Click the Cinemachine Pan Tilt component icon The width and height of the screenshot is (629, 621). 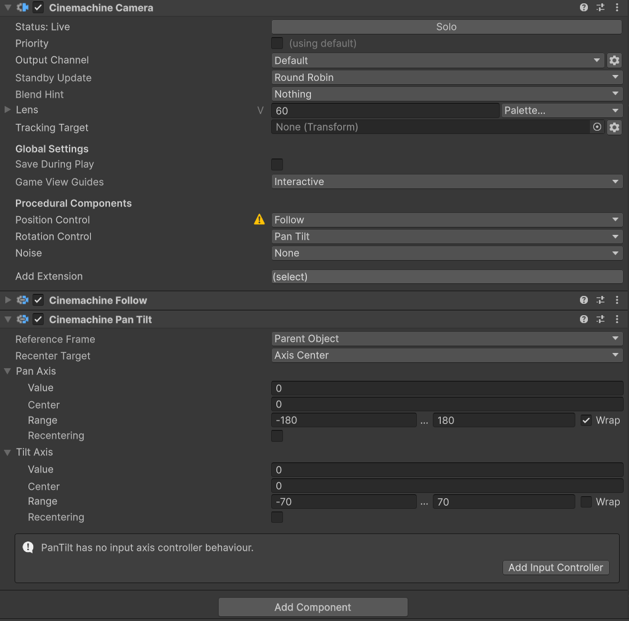pyautogui.click(x=23, y=319)
